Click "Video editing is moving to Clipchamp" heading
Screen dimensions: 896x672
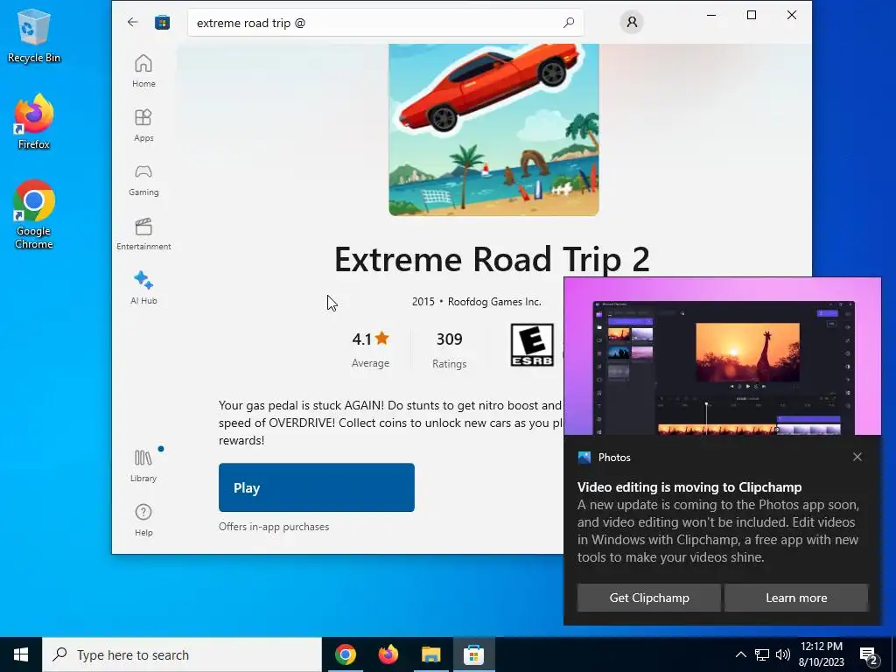(x=689, y=487)
